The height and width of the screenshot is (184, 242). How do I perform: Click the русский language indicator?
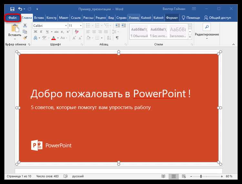pos(78,176)
